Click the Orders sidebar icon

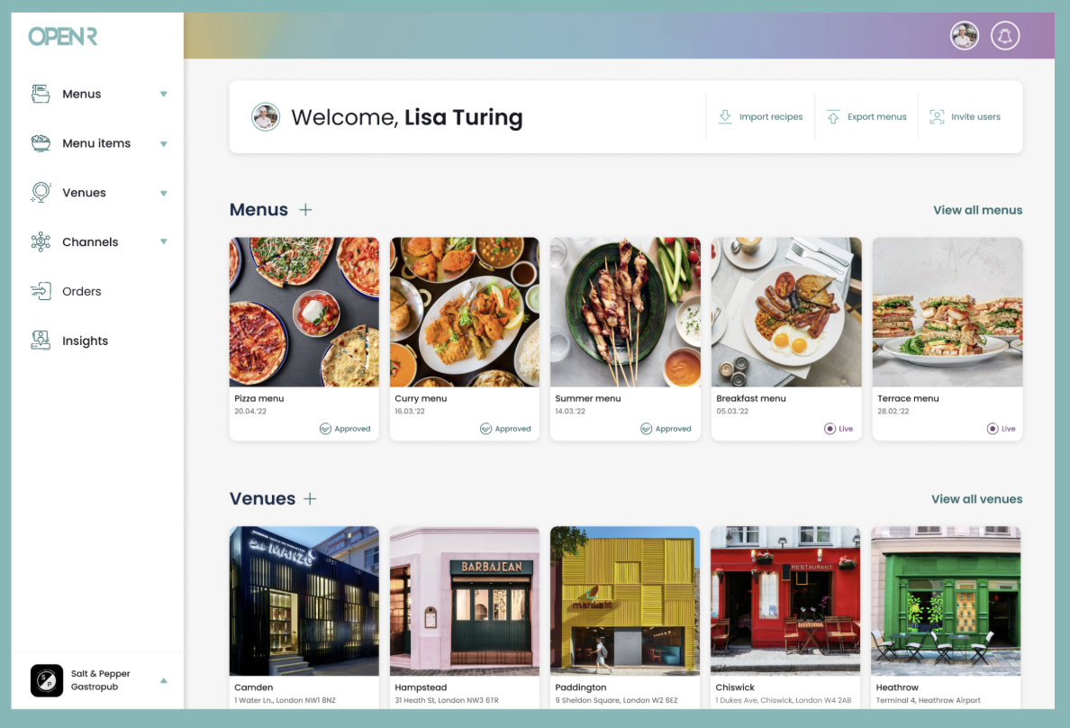(x=41, y=291)
